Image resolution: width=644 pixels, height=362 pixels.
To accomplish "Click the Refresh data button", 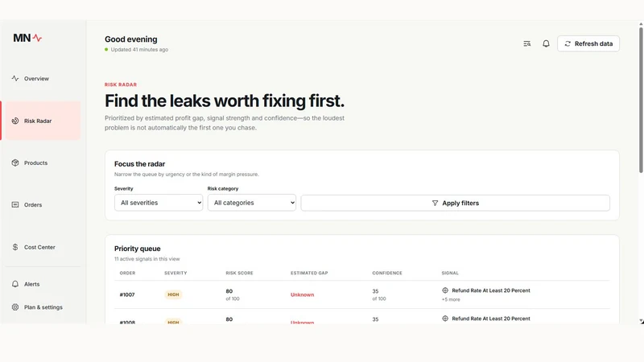I will (588, 43).
